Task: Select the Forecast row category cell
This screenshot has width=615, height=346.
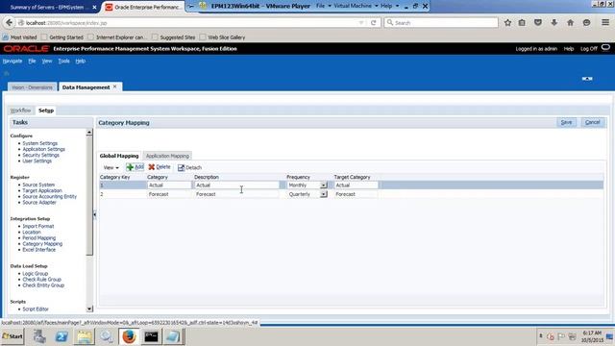Action: (169, 194)
